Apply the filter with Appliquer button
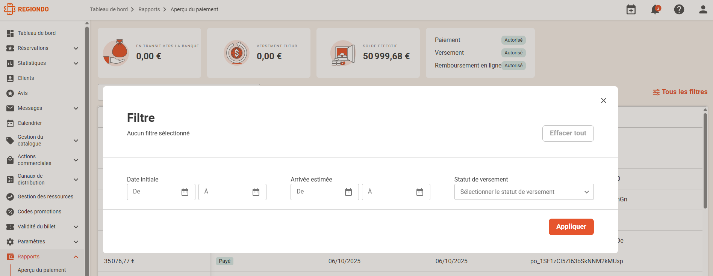 pos(571,227)
